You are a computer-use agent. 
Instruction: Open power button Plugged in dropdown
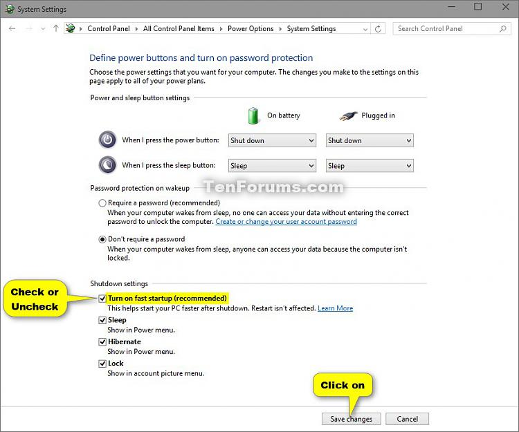pyautogui.click(x=370, y=141)
